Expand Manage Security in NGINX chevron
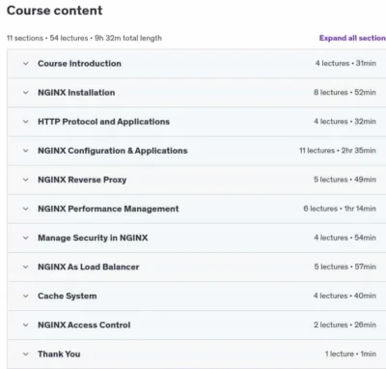Viewport: 386px width, 369px height. [x=26, y=238]
